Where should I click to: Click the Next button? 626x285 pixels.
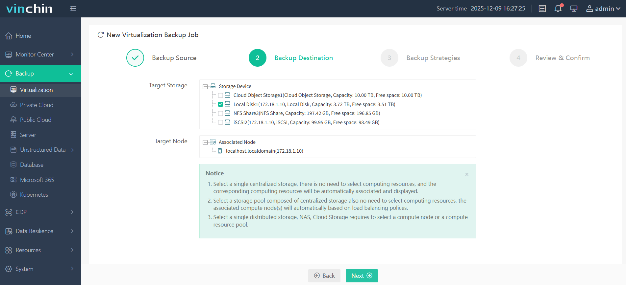click(362, 276)
